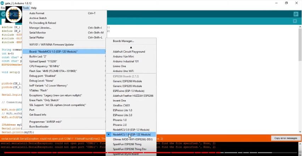This screenshot has width=302, height=156.
Task: Open the tab options dropdown arrow
Action: pos(295,21)
